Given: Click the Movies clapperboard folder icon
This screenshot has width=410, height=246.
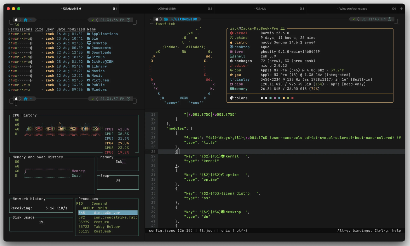Looking at the screenshot, I should (x=89, y=71).
